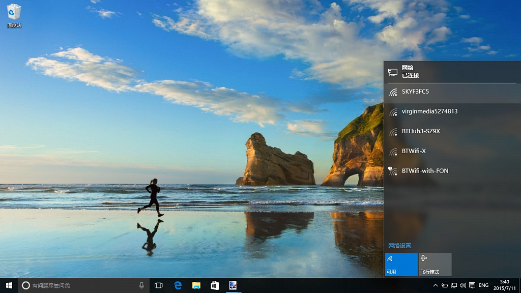Viewport: 521px width, 293px height.
Task: Open the Windows Start menu
Action: [x=9, y=285]
